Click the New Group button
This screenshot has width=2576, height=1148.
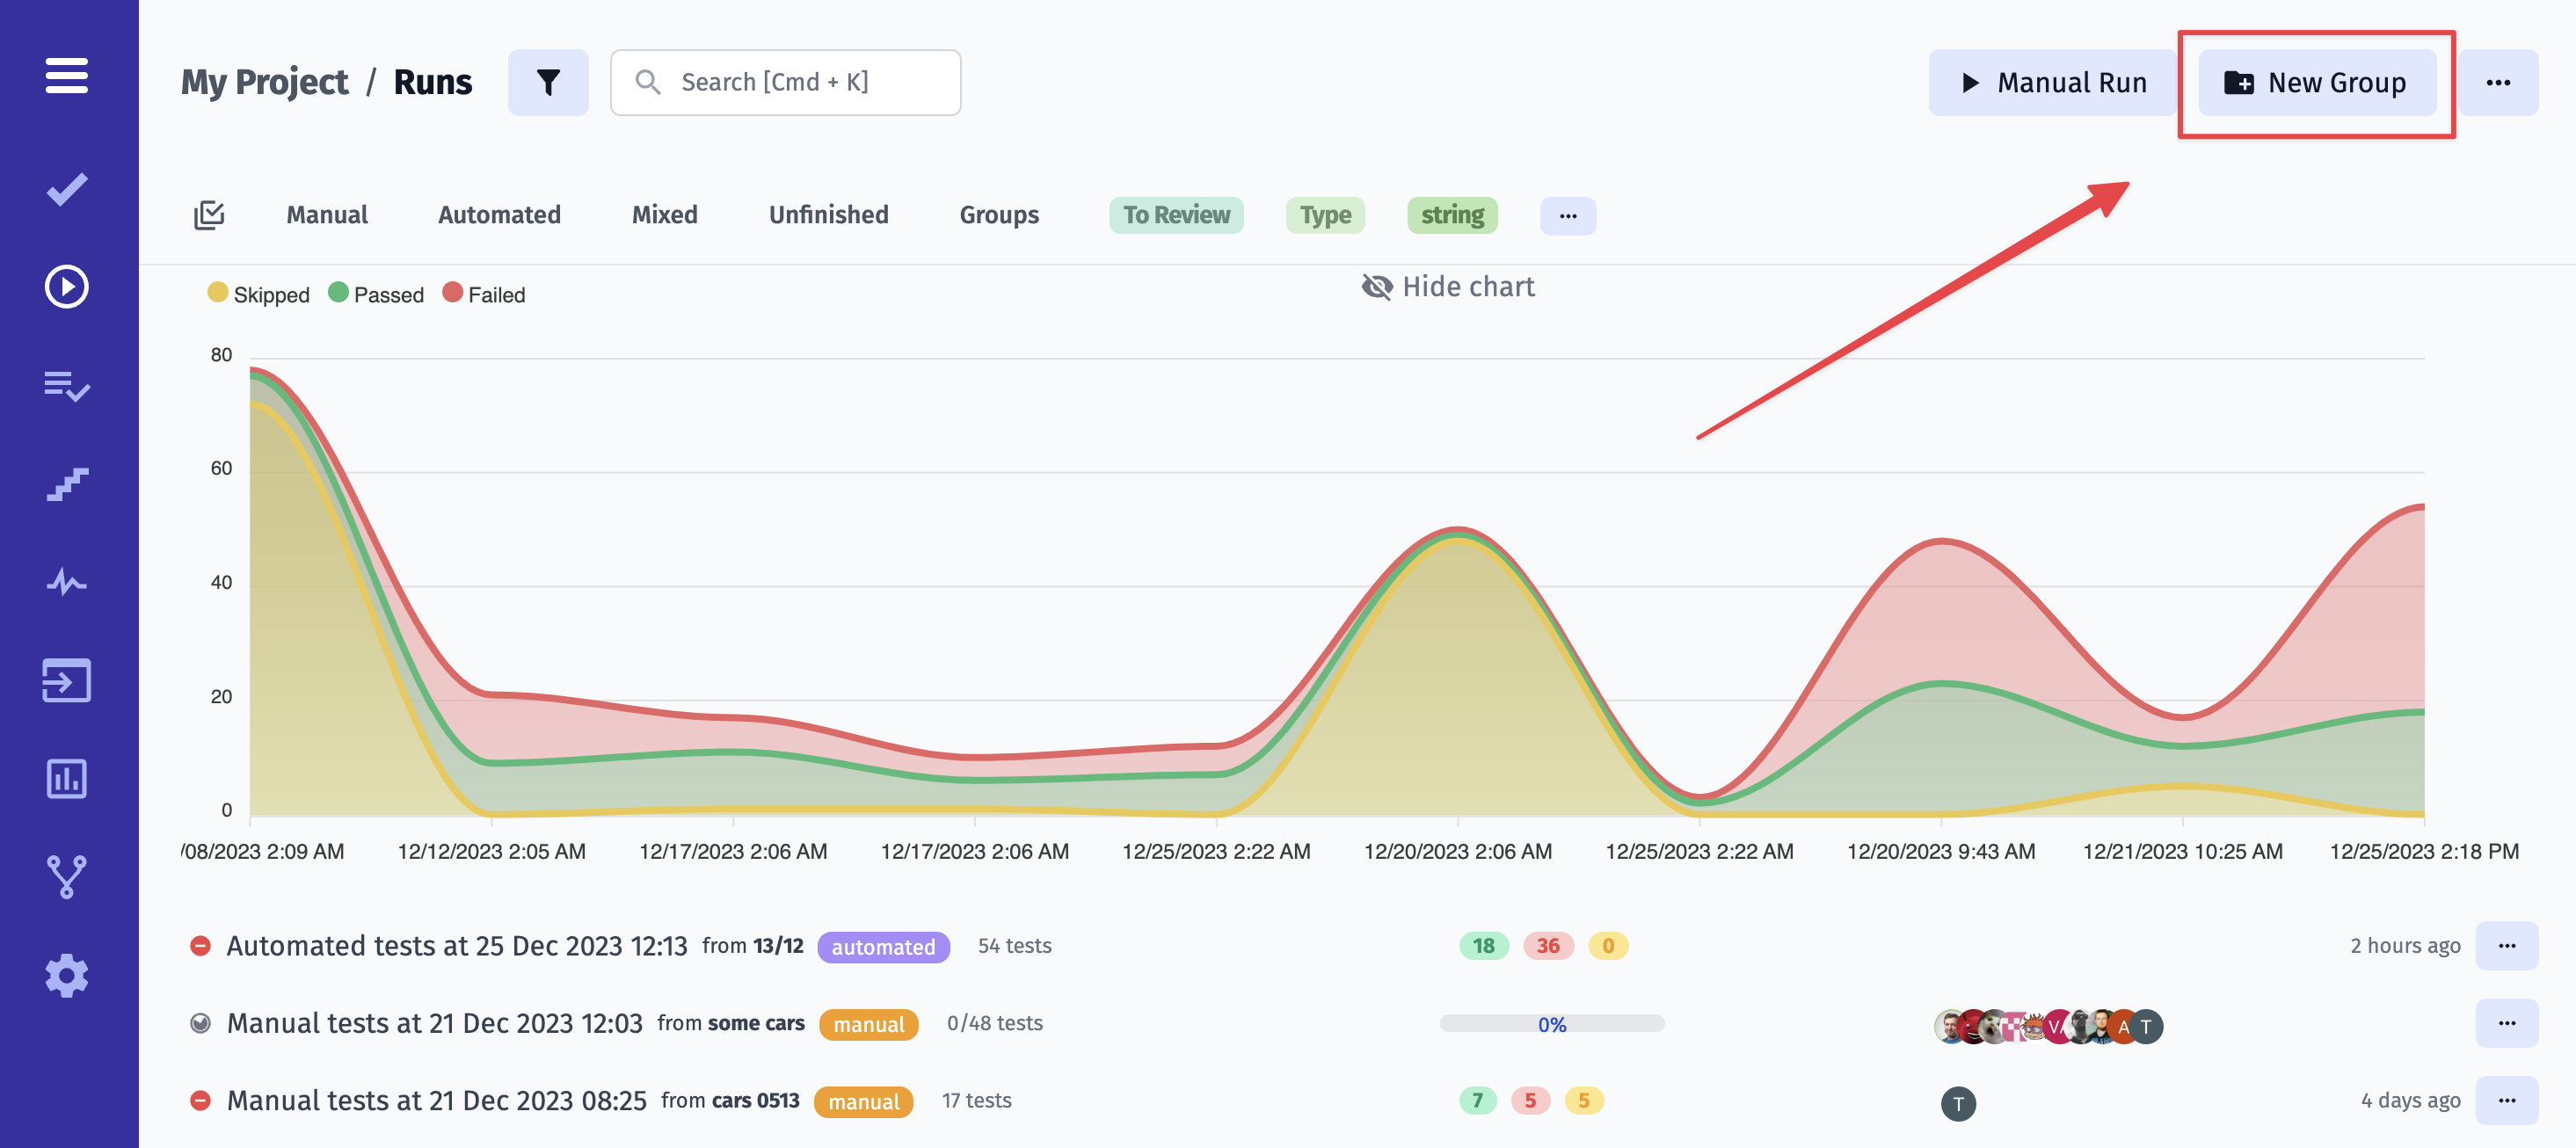2316,82
